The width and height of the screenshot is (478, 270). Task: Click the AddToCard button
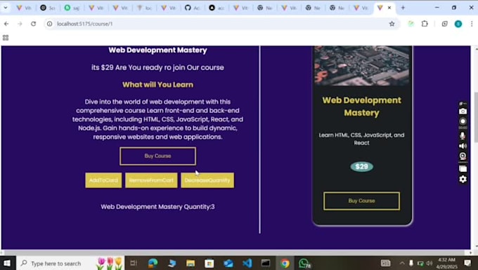coord(103,180)
